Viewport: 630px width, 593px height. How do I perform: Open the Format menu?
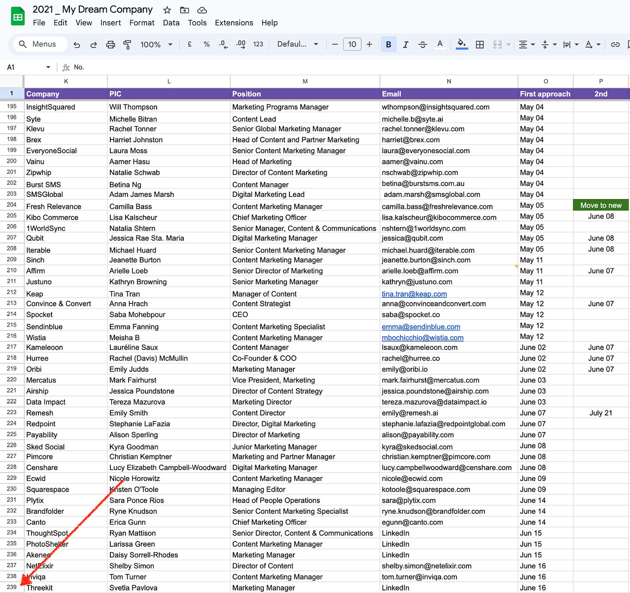(142, 23)
